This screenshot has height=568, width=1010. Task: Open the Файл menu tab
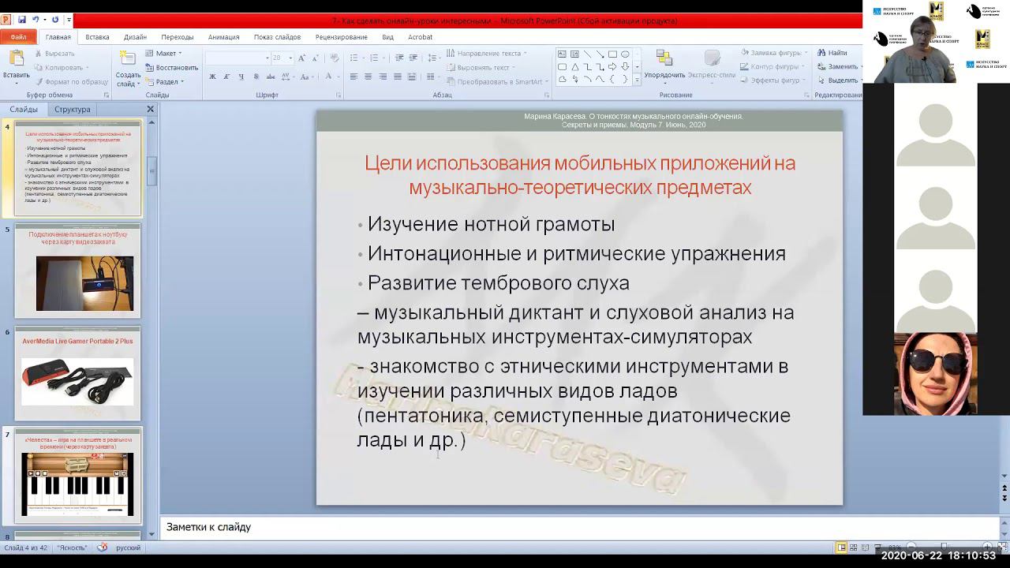(x=18, y=36)
